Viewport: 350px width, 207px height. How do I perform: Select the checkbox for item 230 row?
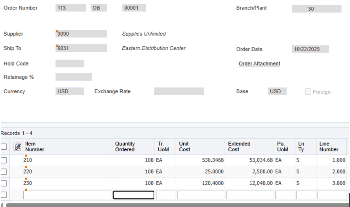click(x=4, y=183)
